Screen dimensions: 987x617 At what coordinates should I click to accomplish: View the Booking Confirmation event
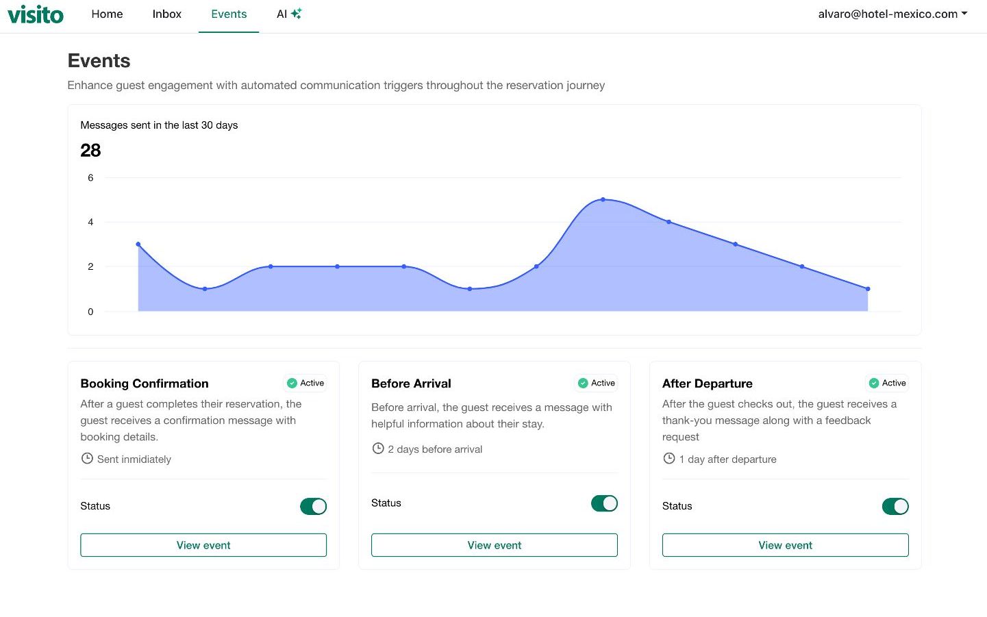click(203, 545)
